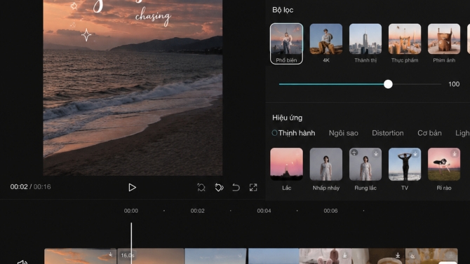Select the first sunset clip in timeline

coord(81,256)
